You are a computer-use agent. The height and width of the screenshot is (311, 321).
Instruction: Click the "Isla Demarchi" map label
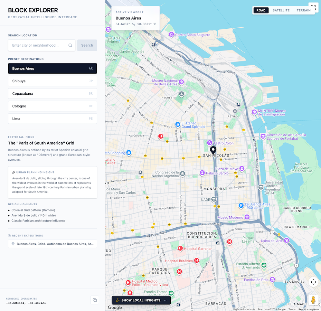coord(296,227)
